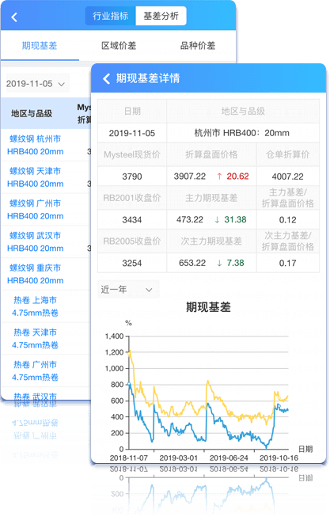Click the 主力期现基差 value 473.22

(190, 219)
